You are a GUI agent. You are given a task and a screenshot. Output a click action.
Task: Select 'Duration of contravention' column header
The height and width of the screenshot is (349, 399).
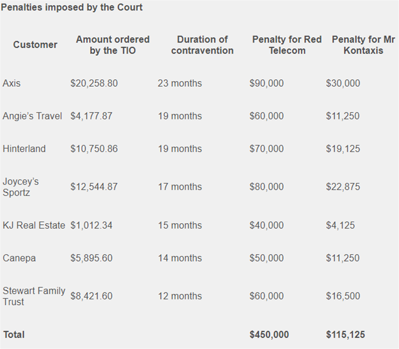coord(202,45)
